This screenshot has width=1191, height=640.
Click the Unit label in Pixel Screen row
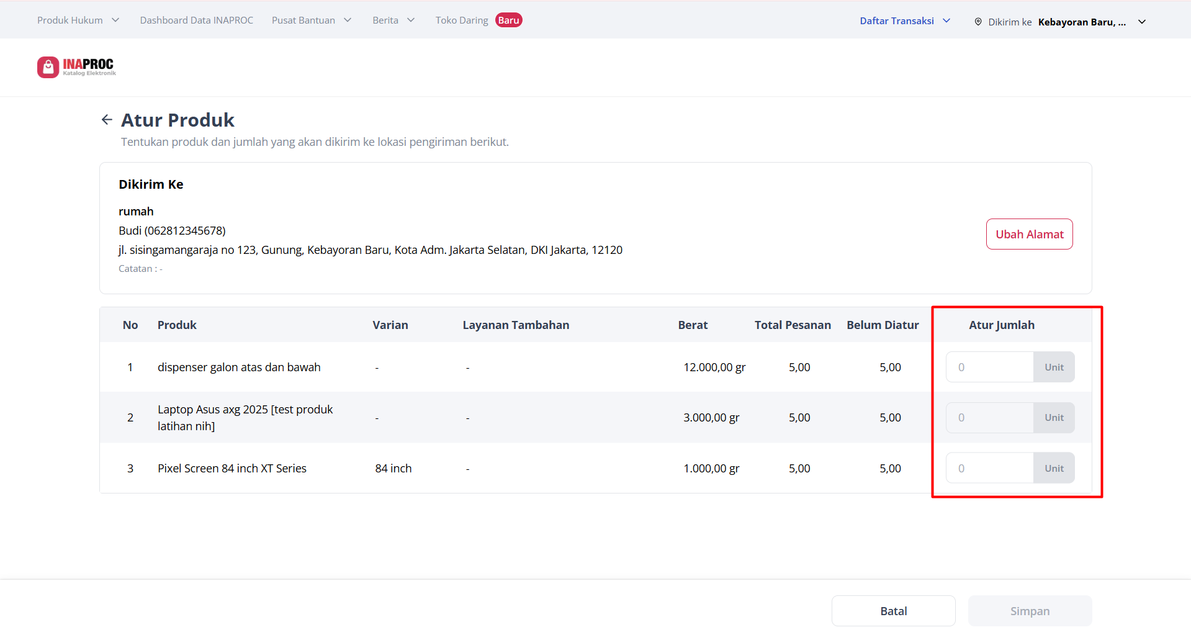tap(1054, 468)
